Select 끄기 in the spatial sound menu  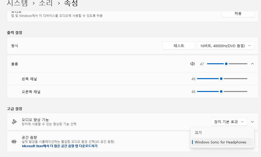198,133
